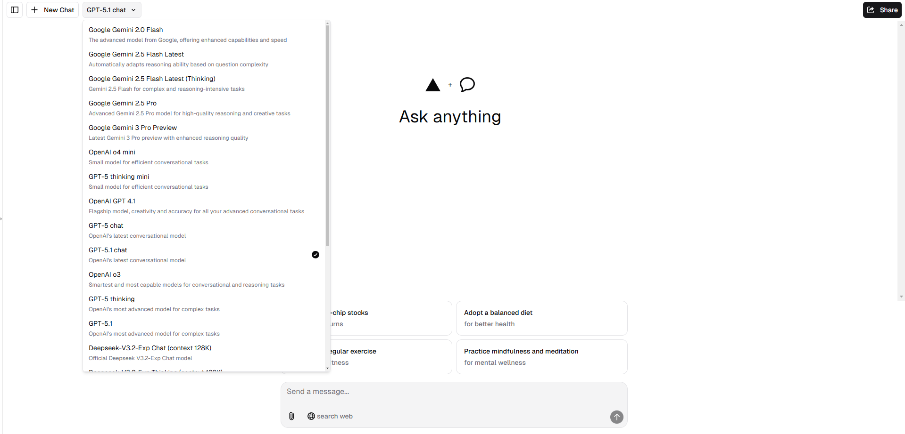
Task: Click the model list scroll up arrow
Action: [x=327, y=23]
